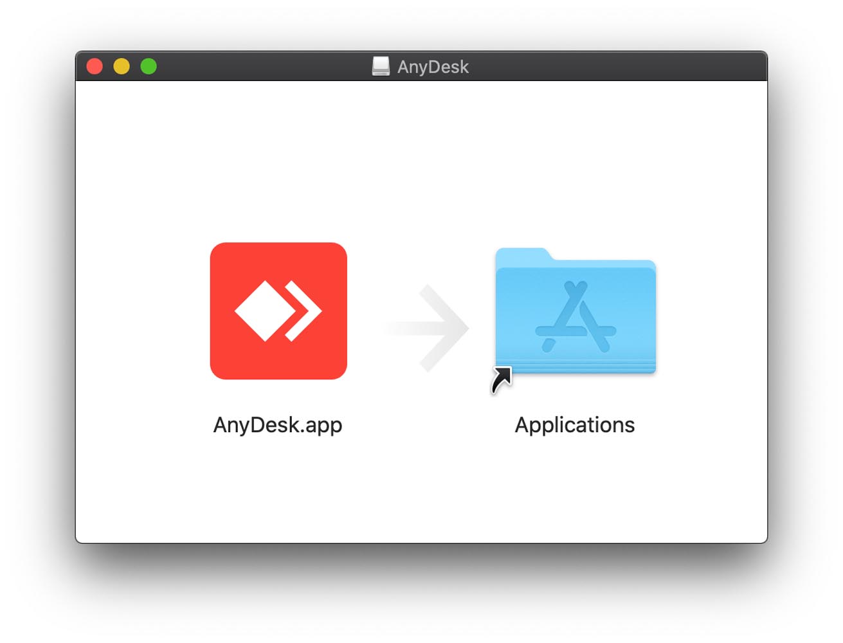Click the AnyDesk window title text
The image size is (843, 643).
point(433,67)
